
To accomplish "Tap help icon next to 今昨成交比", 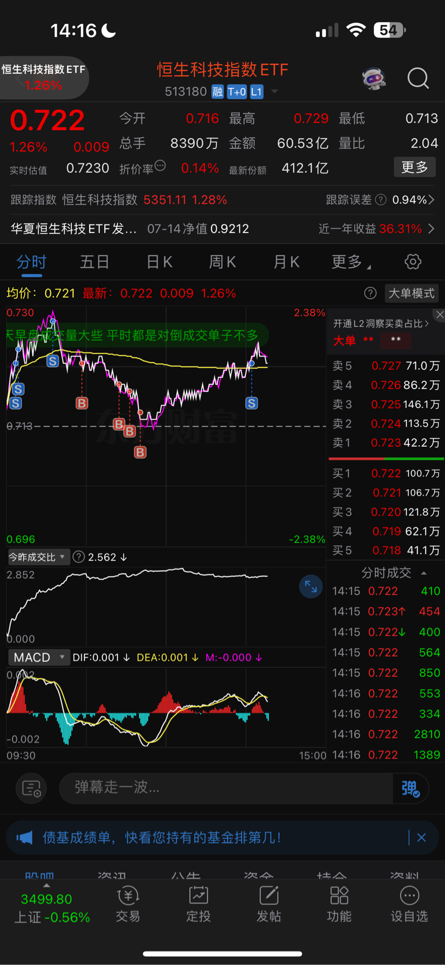I will click(x=79, y=557).
